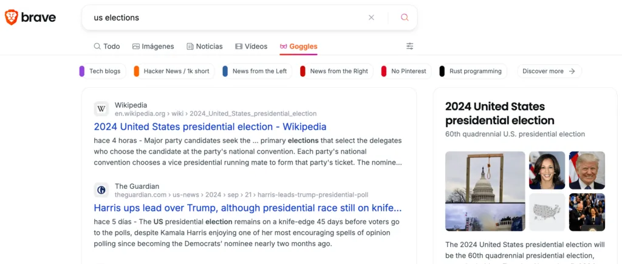Open the Harris ups lead over Trump article
Screen dimensions: 622x264
pos(248,208)
